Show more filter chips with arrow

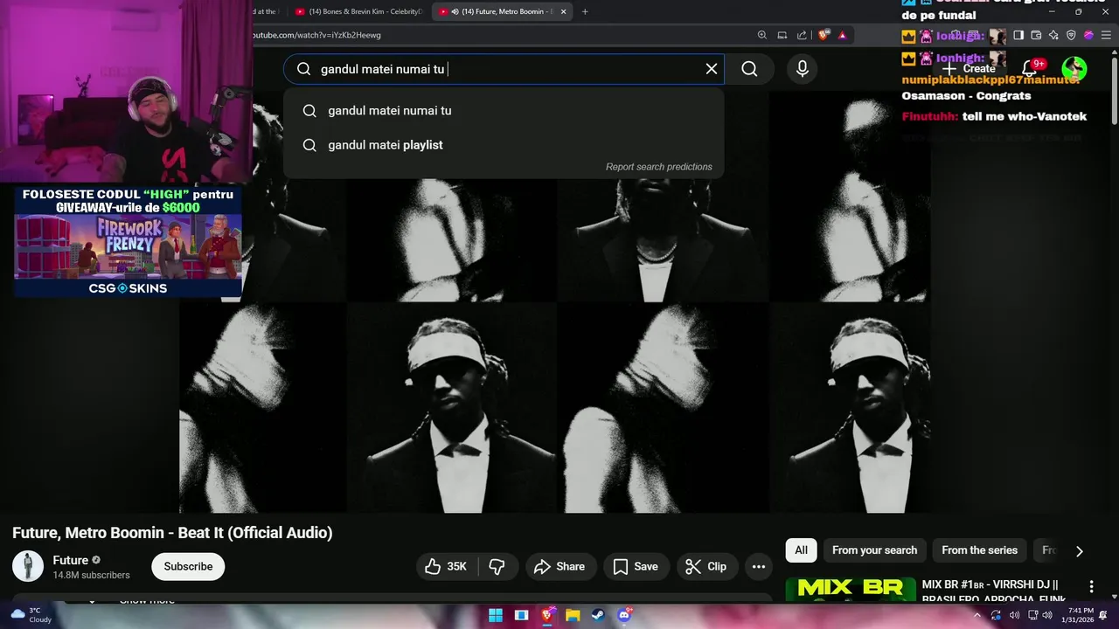[1079, 551]
